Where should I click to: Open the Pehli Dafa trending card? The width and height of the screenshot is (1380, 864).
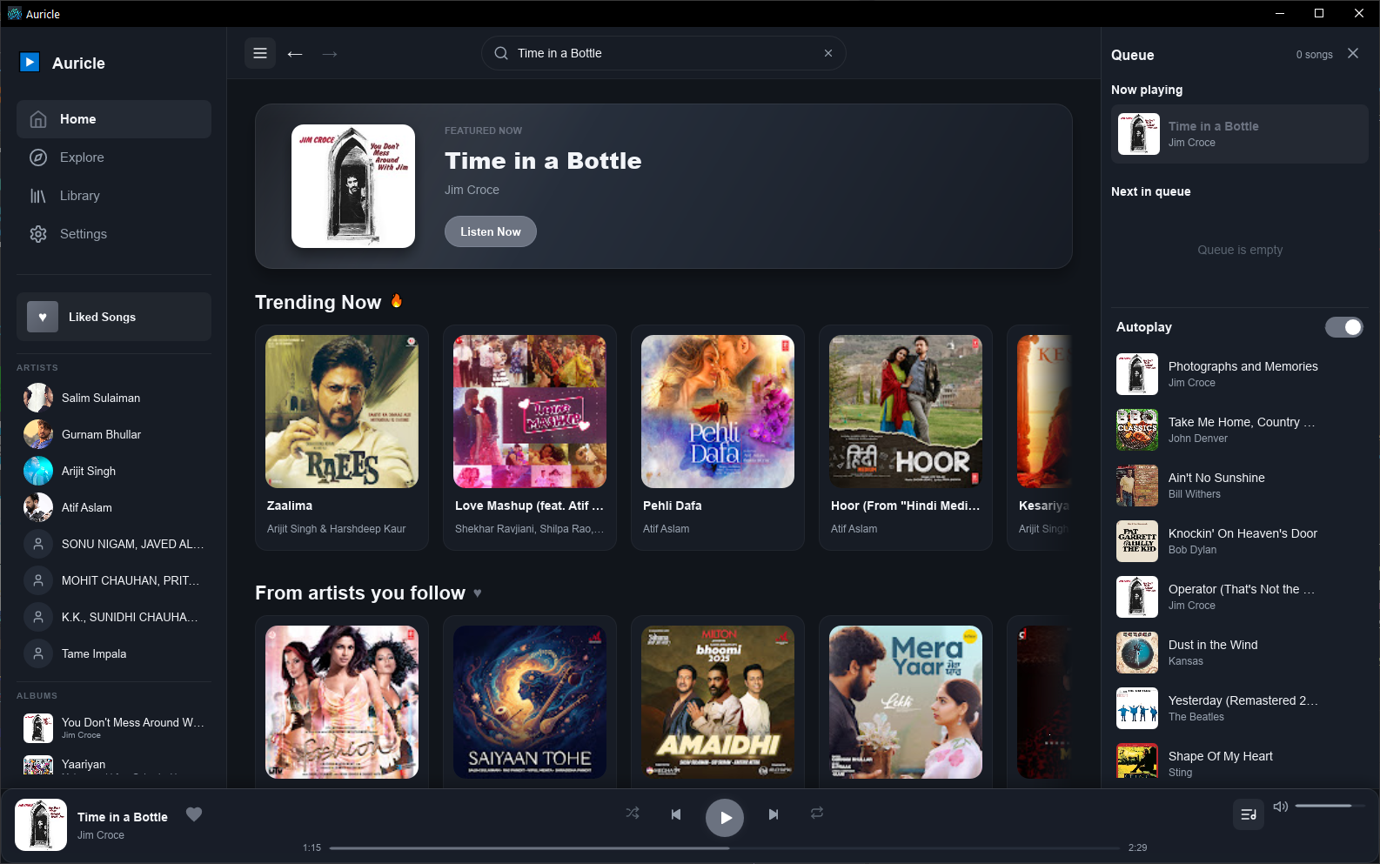pyautogui.click(x=718, y=438)
